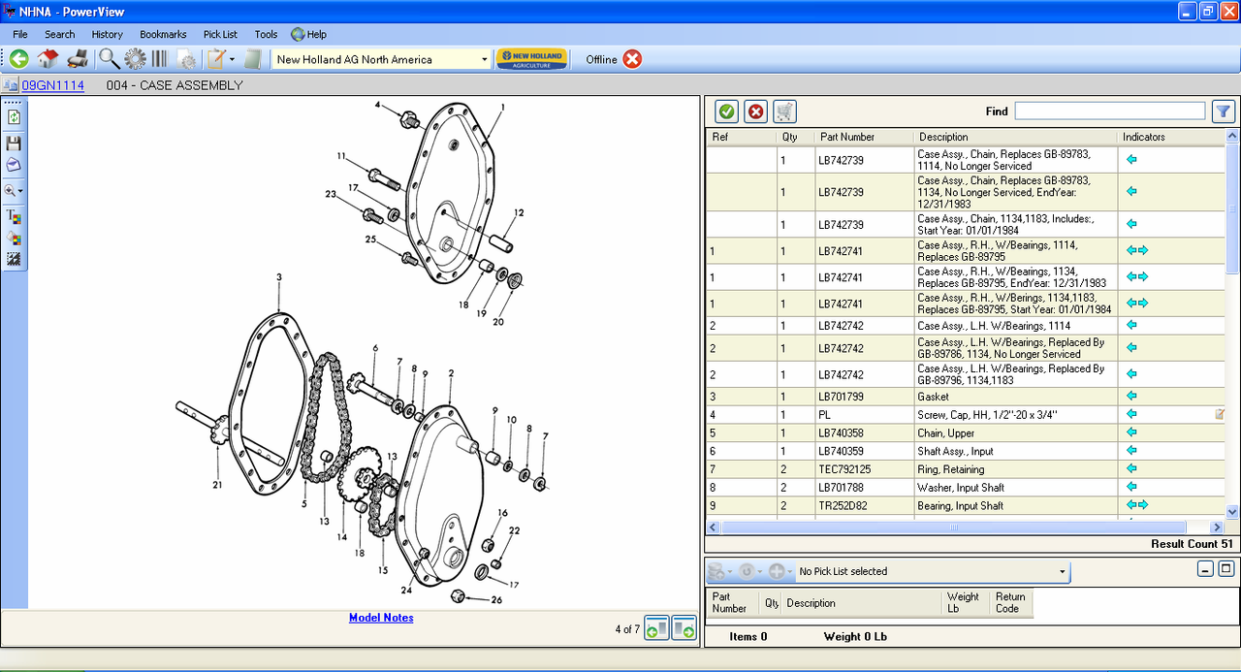Click the red Offline X icon
The width and height of the screenshot is (1241, 672).
[x=632, y=59]
